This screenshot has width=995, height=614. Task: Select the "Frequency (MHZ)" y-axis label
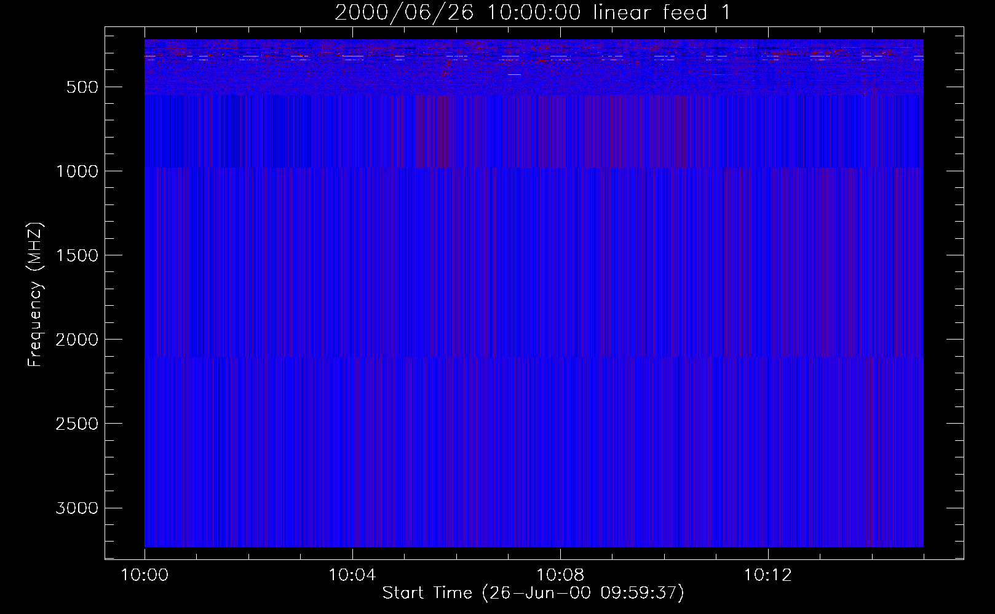coord(35,295)
